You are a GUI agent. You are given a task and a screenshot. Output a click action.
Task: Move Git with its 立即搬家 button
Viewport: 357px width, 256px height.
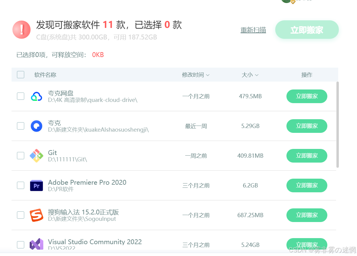coord(307,156)
